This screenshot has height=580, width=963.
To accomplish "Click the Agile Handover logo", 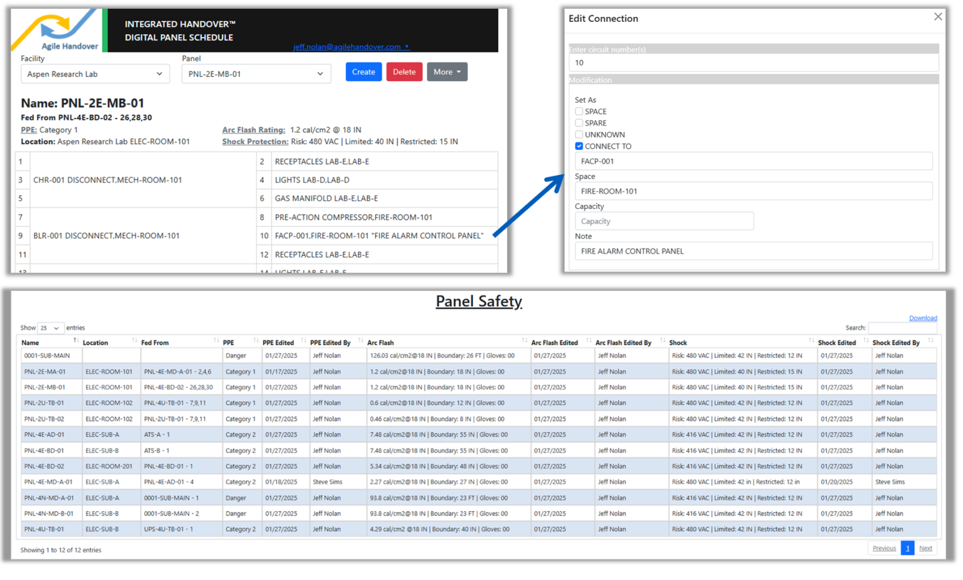I will (58, 31).
